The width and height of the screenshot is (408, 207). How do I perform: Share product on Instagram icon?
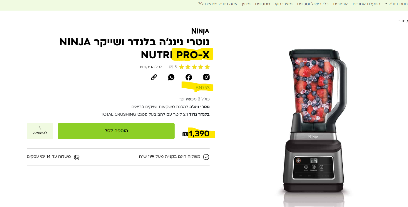(x=206, y=77)
